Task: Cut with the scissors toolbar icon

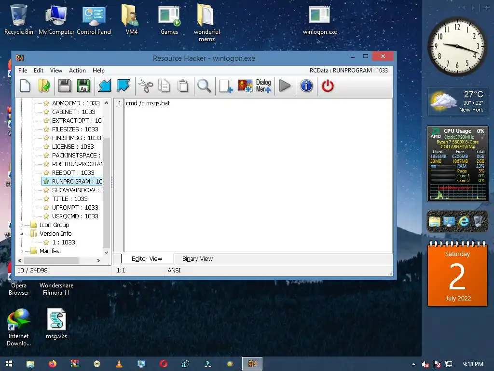Action: 146,86
